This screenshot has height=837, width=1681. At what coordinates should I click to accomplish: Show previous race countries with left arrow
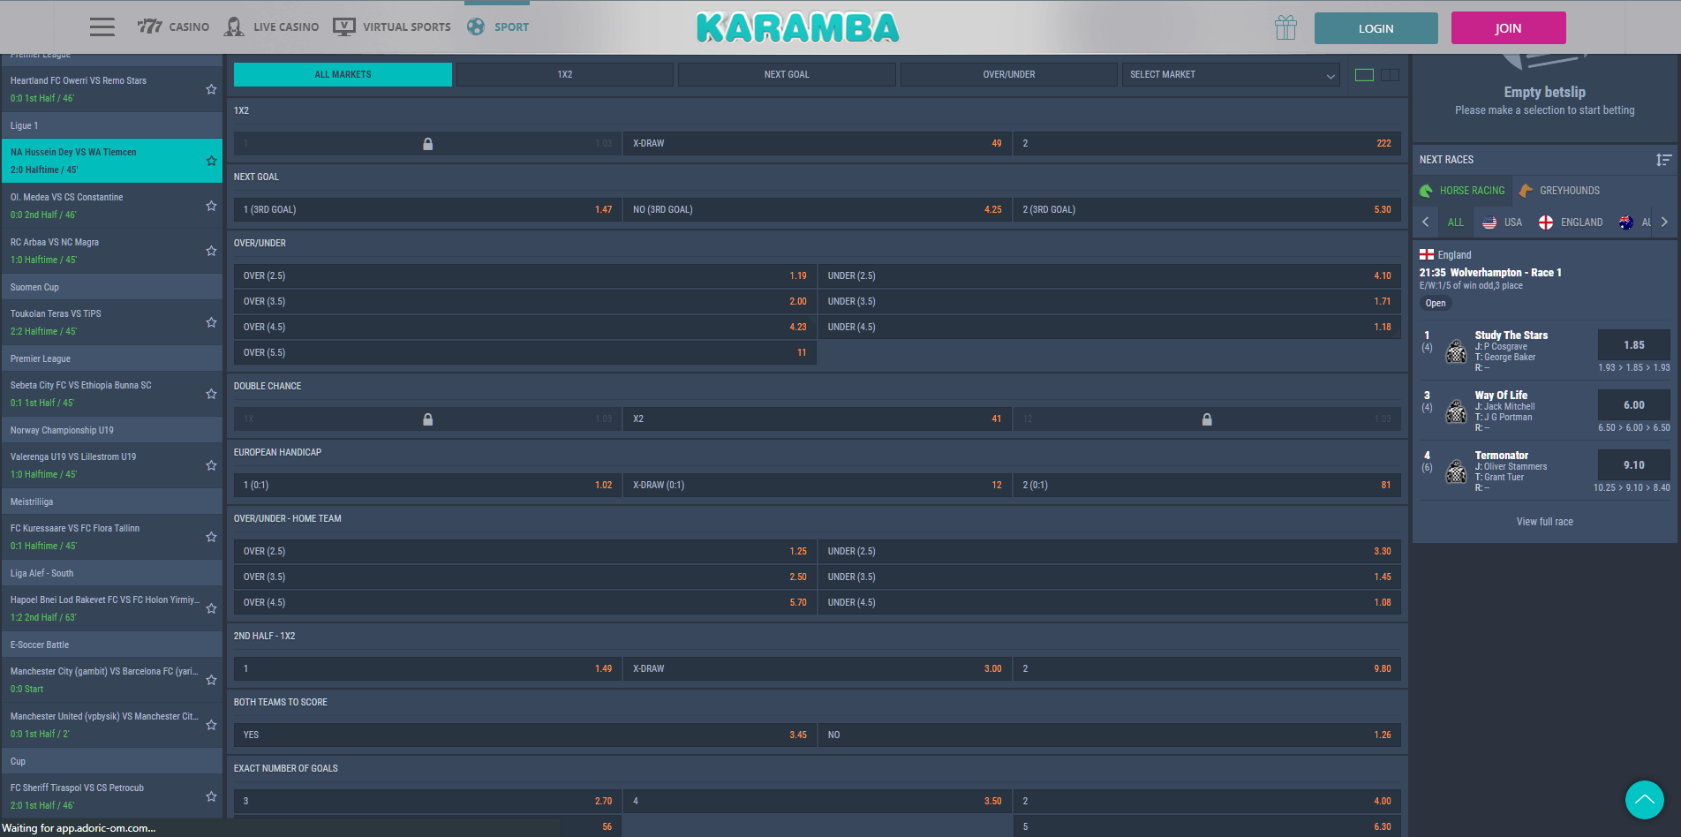click(x=1425, y=222)
